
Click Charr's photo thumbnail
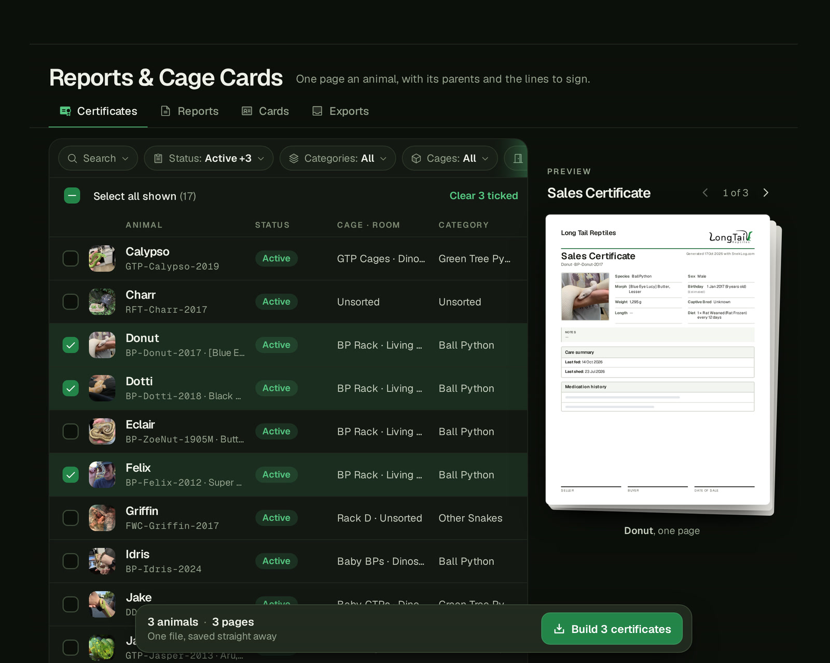102,302
